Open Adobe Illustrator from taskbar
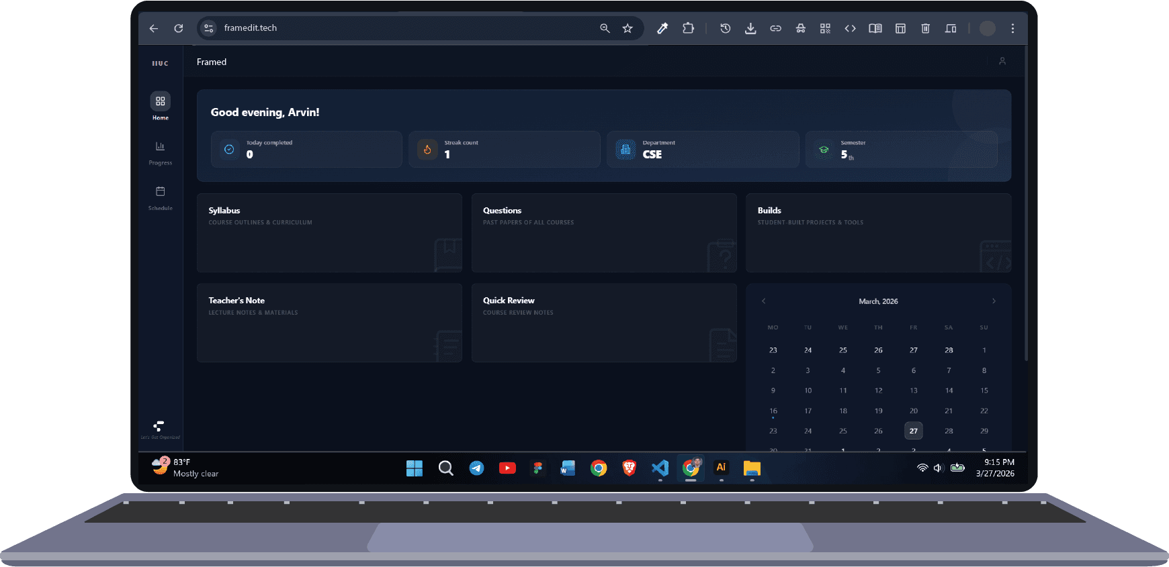 click(x=721, y=468)
